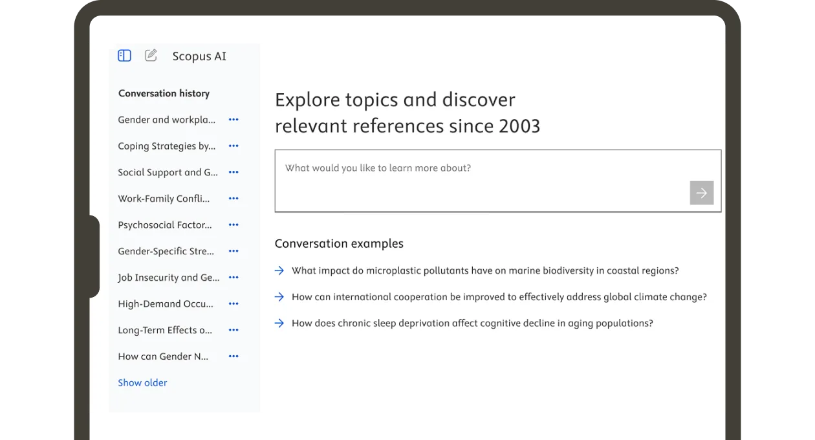The height and width of the screenshot is (440, 815).
Task: Open Gender-Specific Stre... conversation
Action: (x=166, y=251)
